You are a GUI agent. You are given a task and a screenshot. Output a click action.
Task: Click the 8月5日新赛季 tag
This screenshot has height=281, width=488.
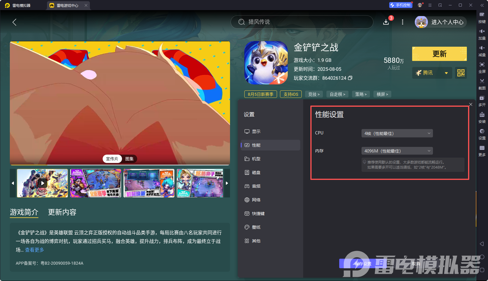click(x=261, y=94)
